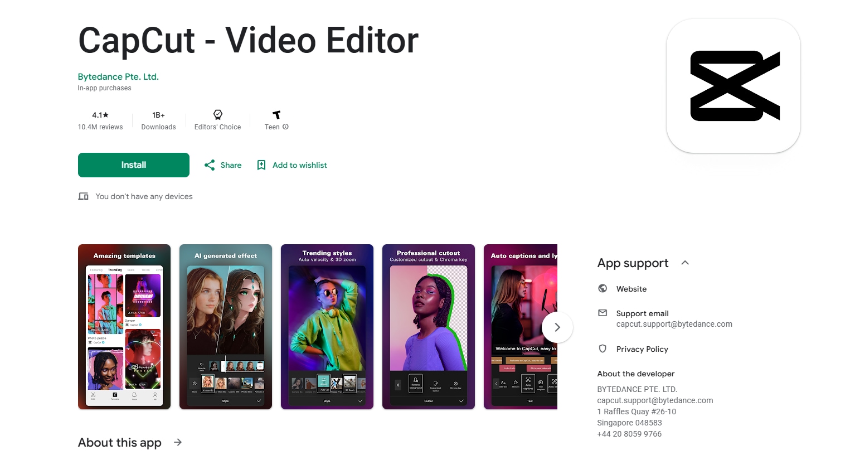
Task: Click the Support email label
Action: click(643, 313)
